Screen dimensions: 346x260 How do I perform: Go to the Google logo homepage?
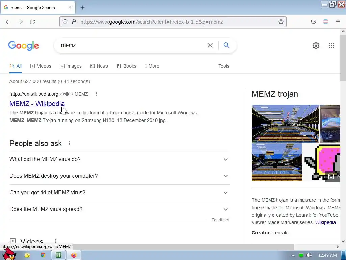tap(24, 46)
